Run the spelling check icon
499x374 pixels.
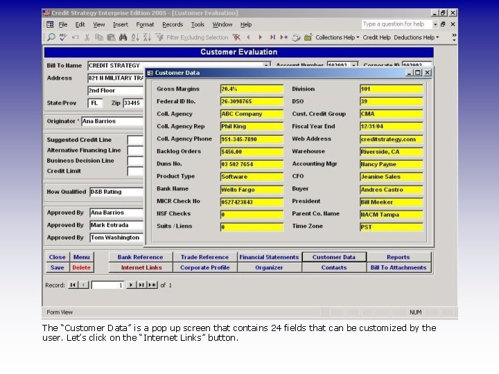pos(63,37)
